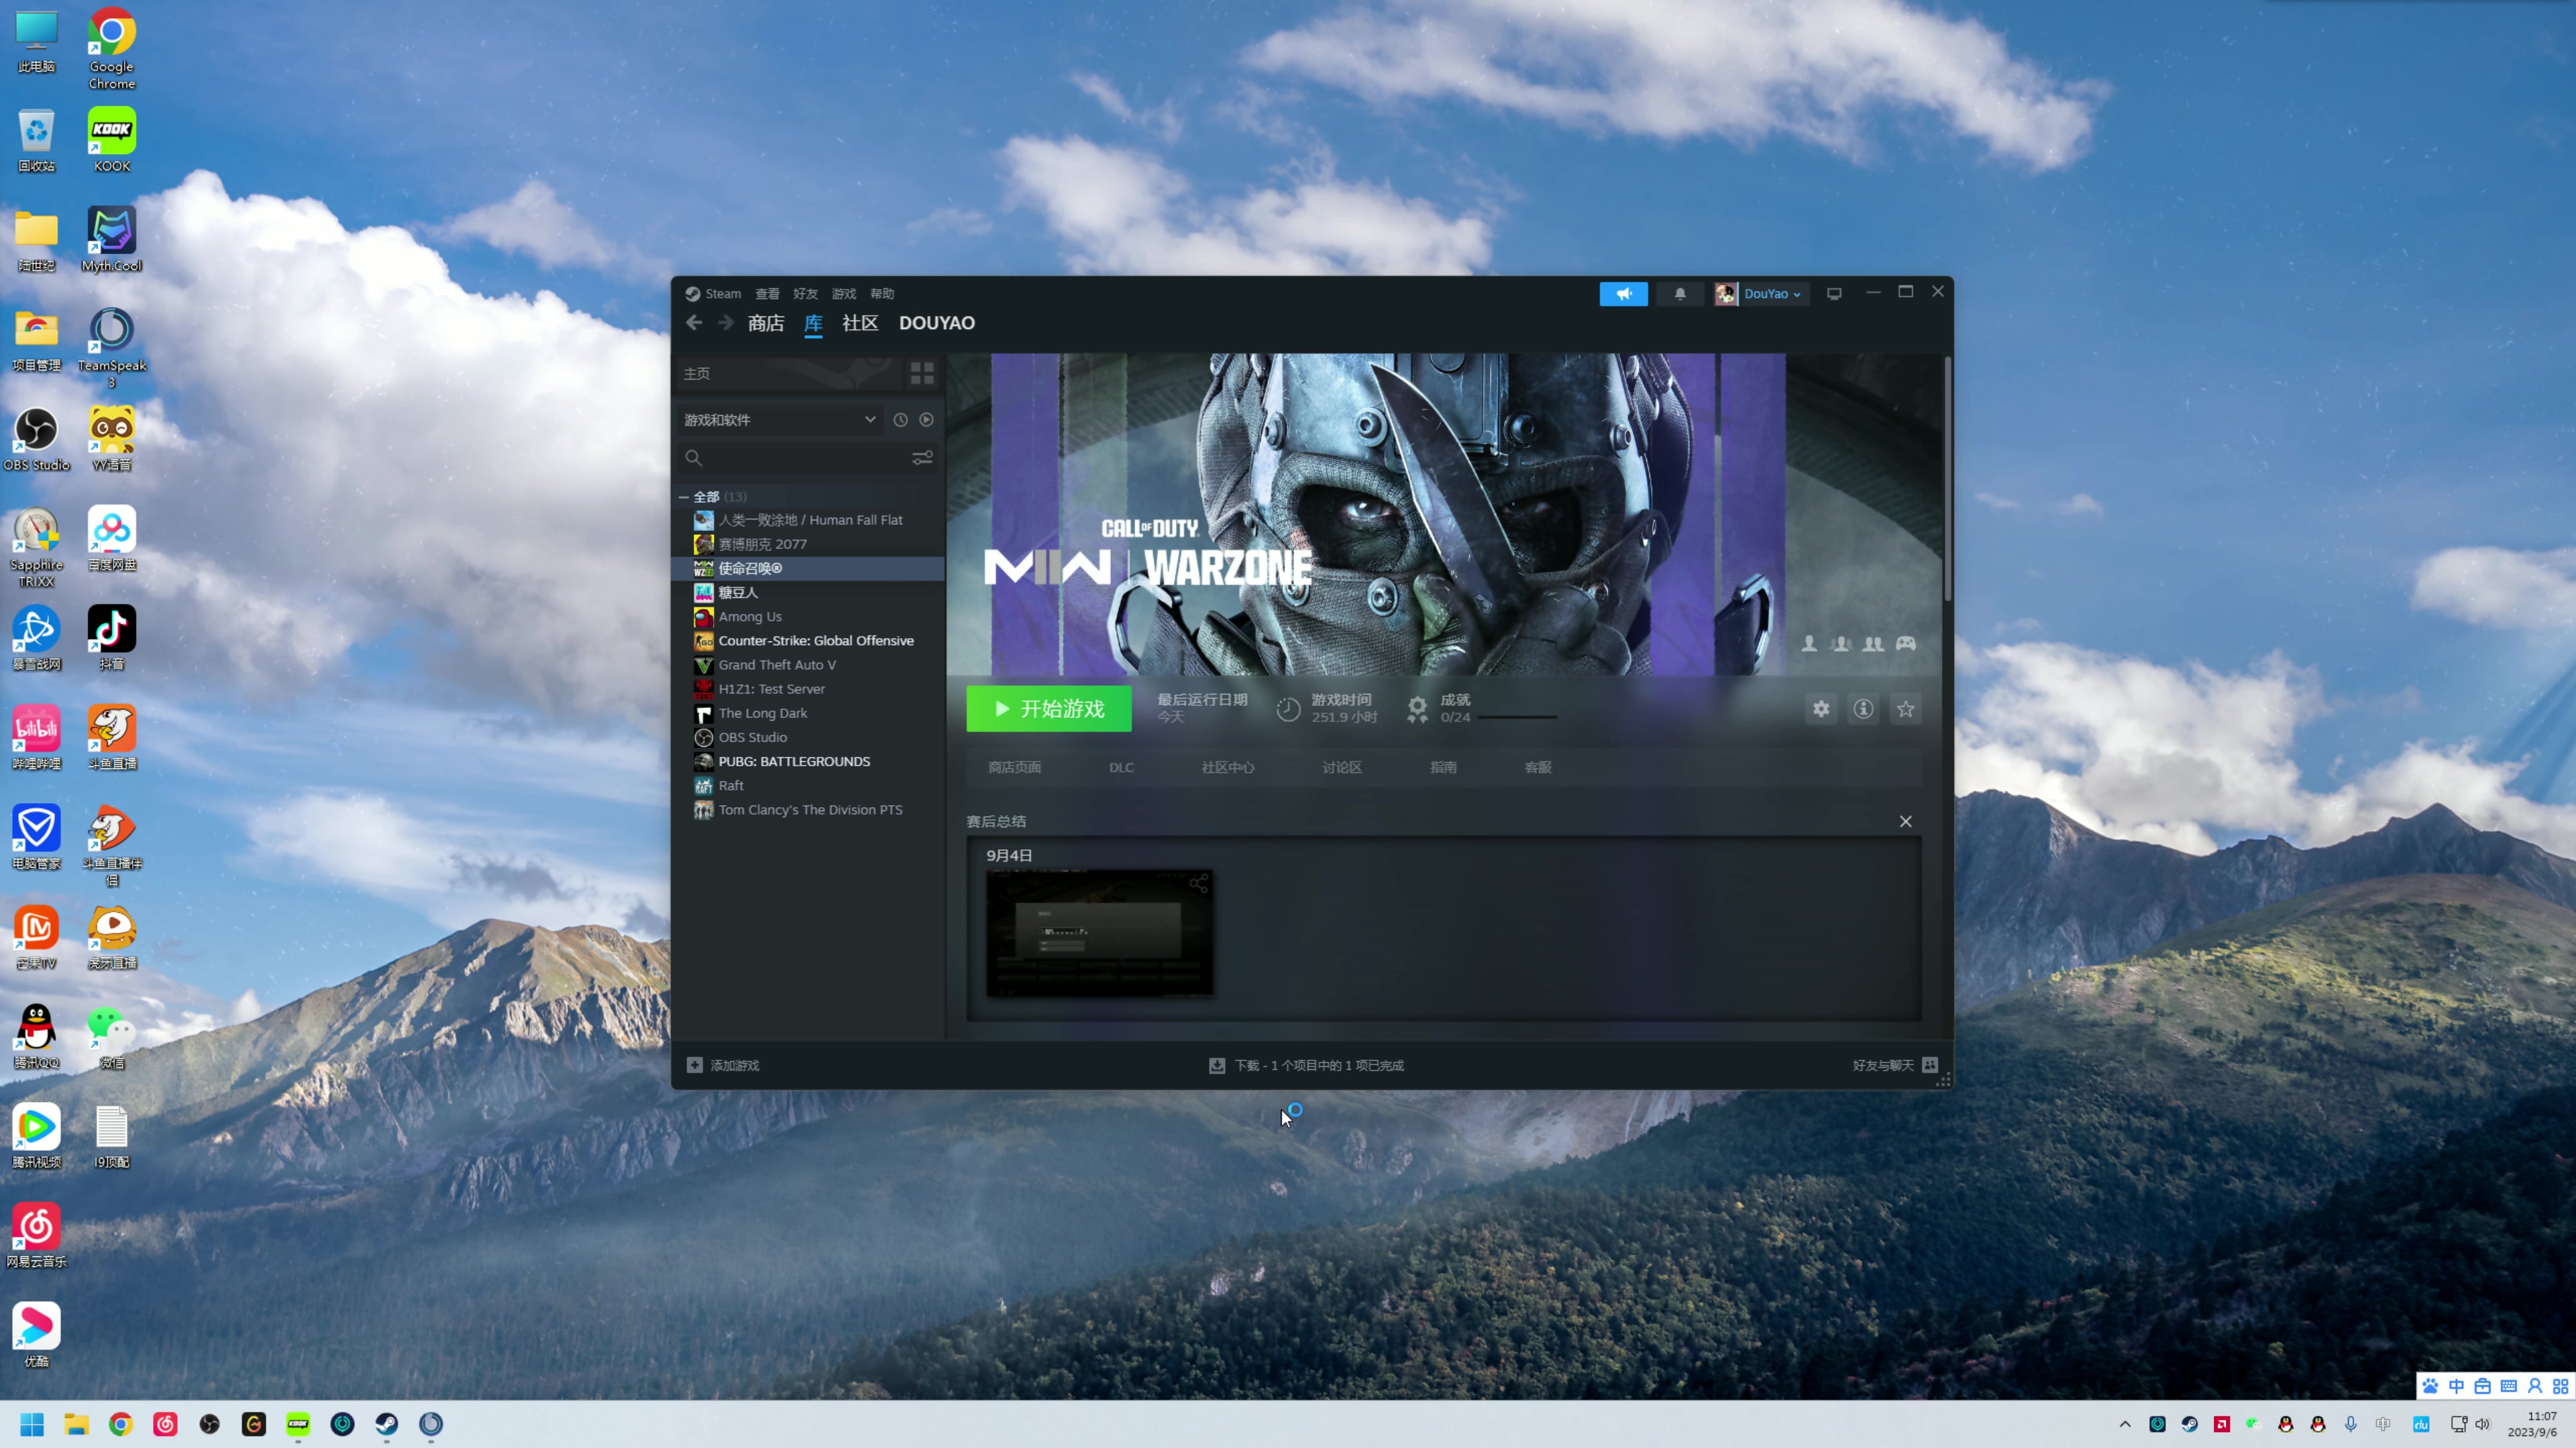2576x1448 pixels.
Task: Collapse the 全部 games group
Action: point(684,497)
